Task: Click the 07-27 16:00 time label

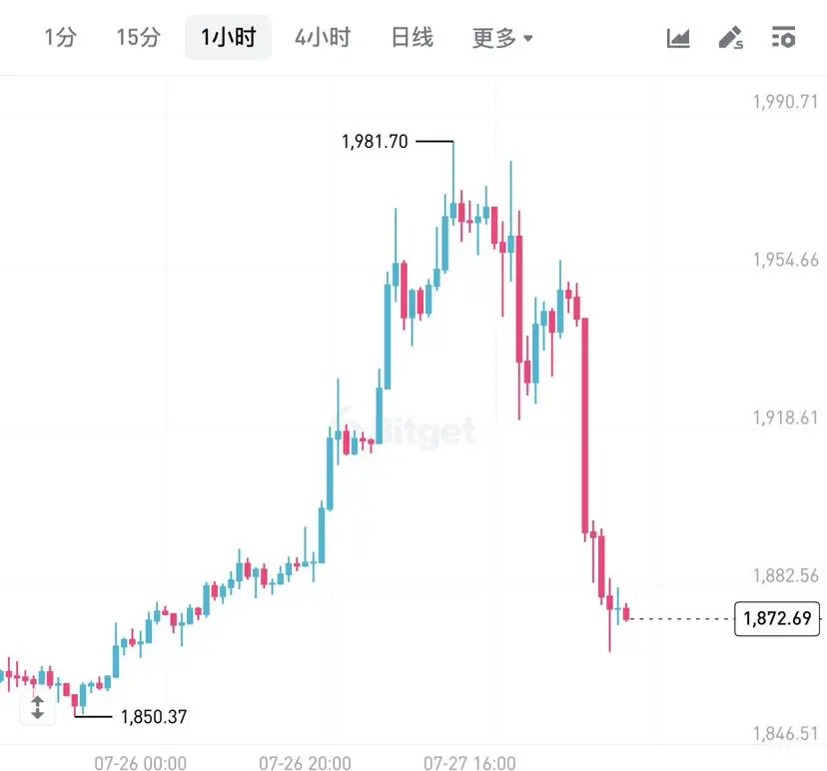Action: [x=469, y=763]
